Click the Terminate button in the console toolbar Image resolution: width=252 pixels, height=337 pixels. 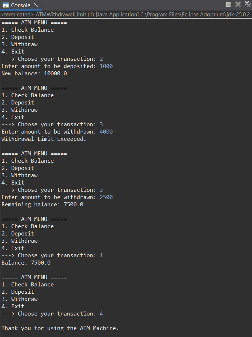pyautogui.click(x=228, y=4)
